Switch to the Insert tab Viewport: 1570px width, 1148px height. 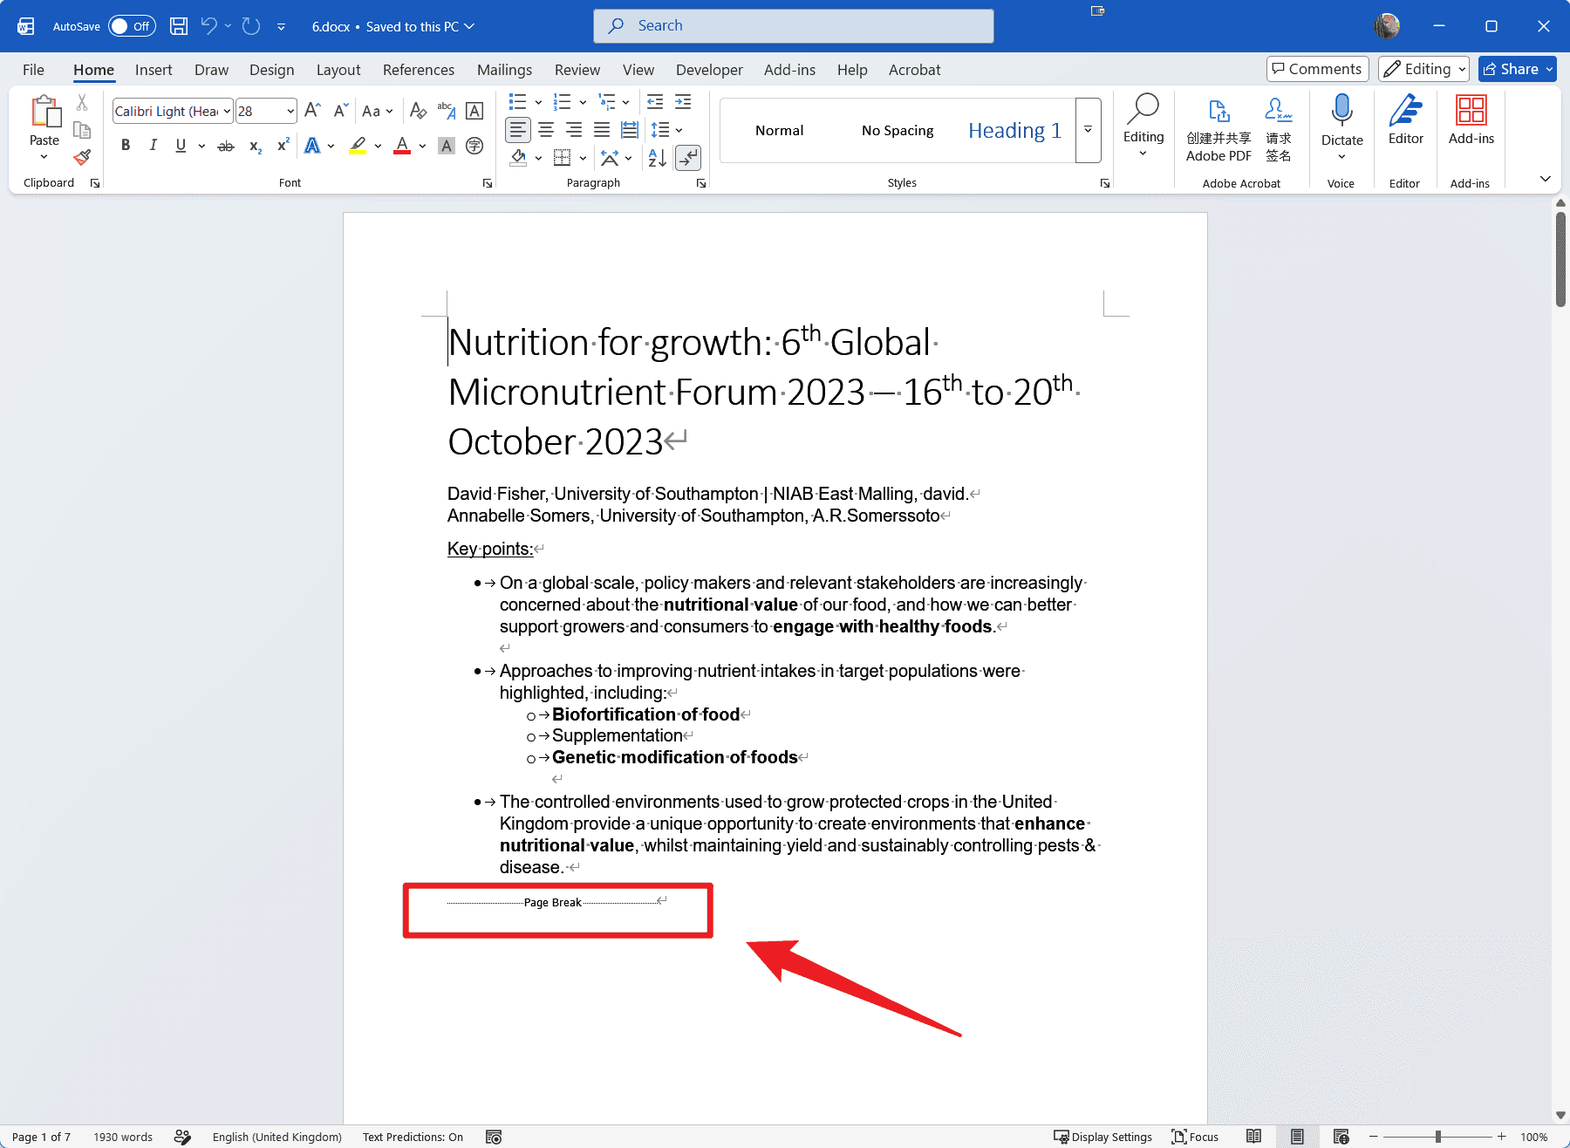click(154, 70)
